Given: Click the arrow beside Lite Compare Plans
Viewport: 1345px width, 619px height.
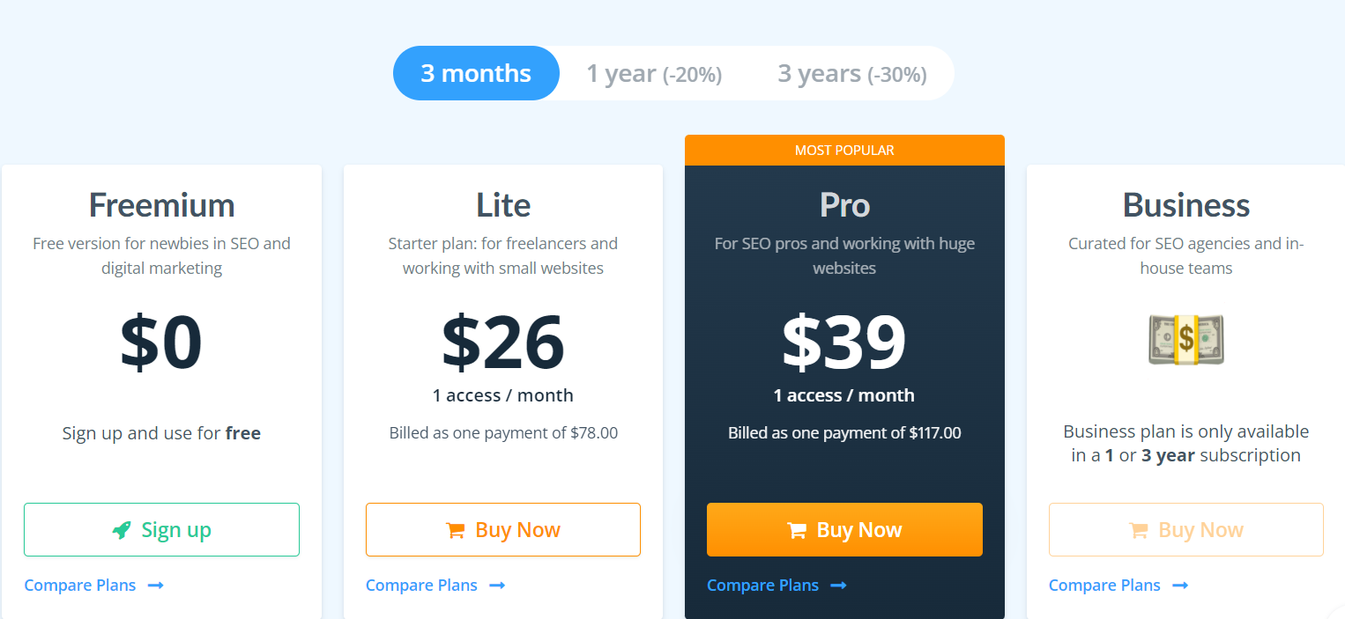Looking at the screenshot, I should (497, 586).
